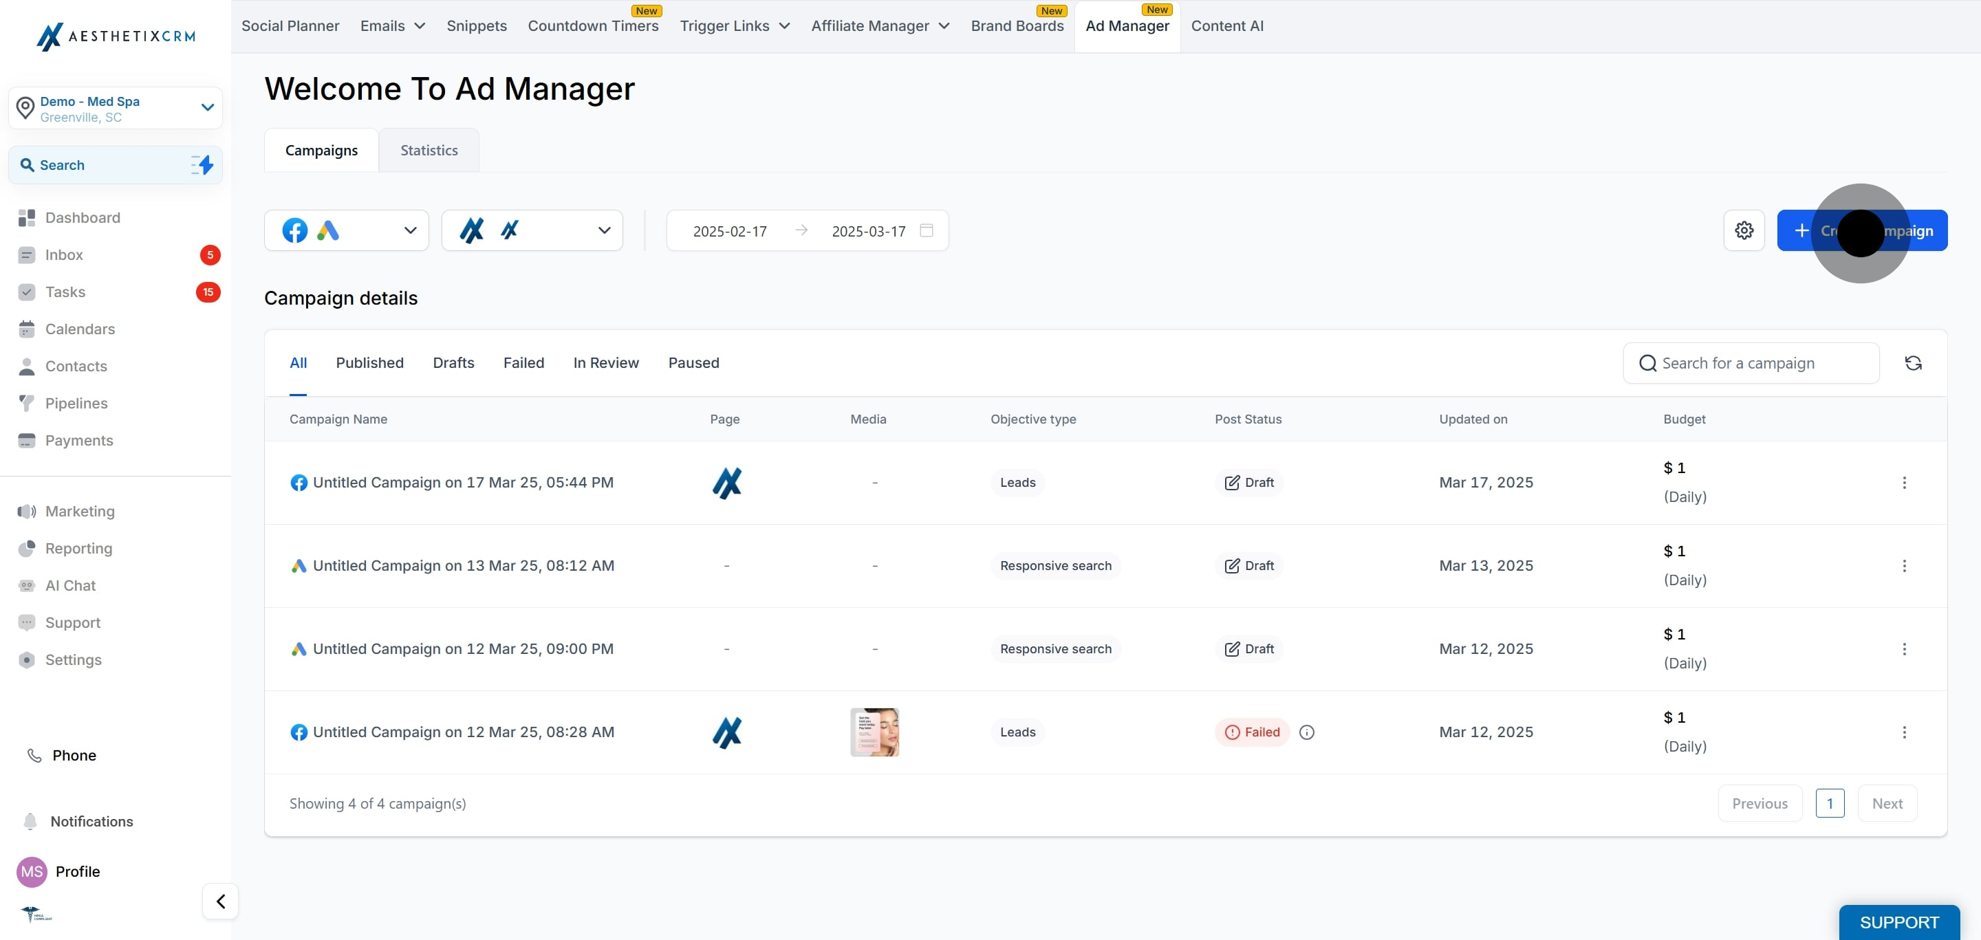The height and width of the screenshot is (940, 1981).
Task: Refresh the campaign list
Action: click(1912, 363)
